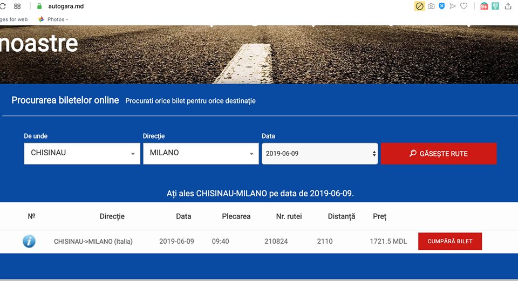
Task: Click the green padlock security icon
Action: click(x=39, y=6)
